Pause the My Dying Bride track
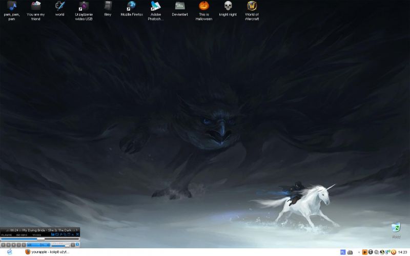This screenshot has height=256, width=410. click(8, 245)
